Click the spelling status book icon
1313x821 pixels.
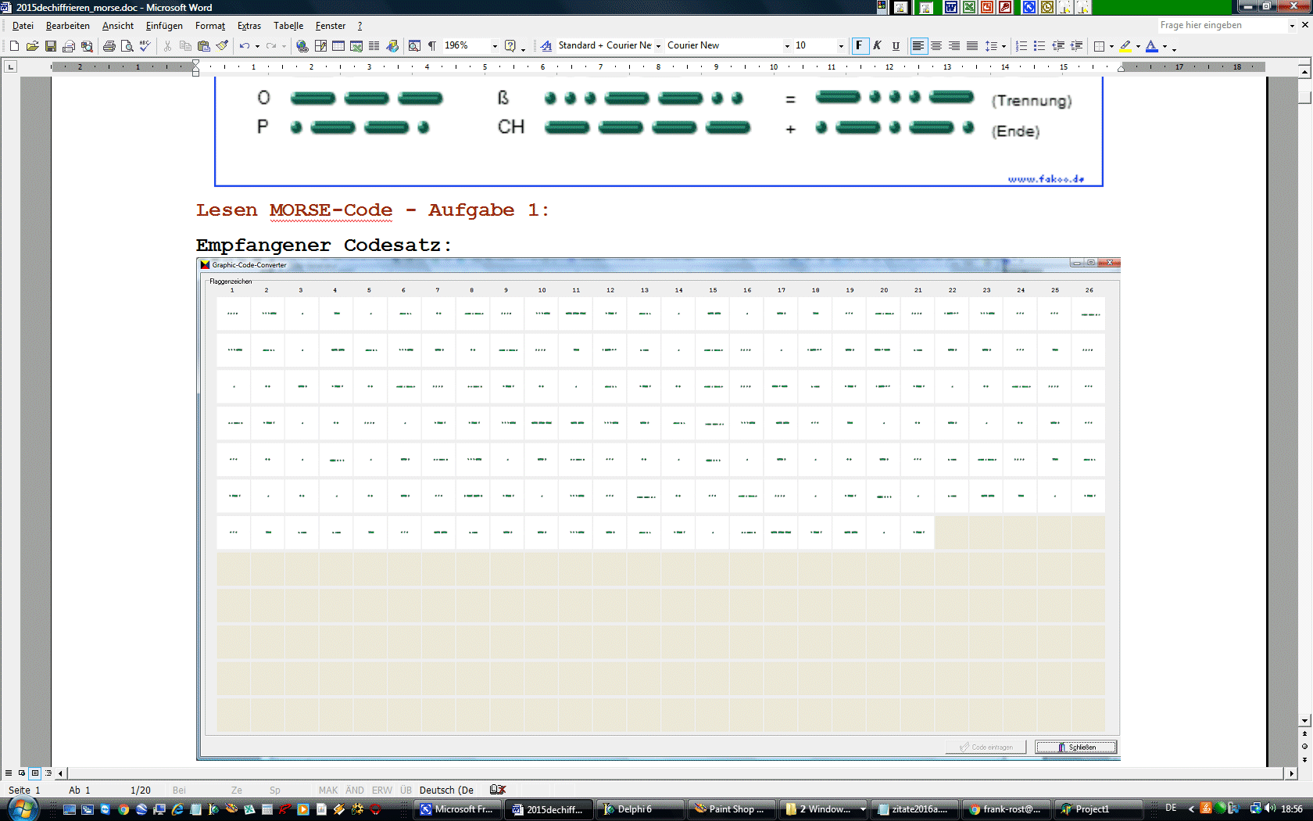[x=497, y=790]
